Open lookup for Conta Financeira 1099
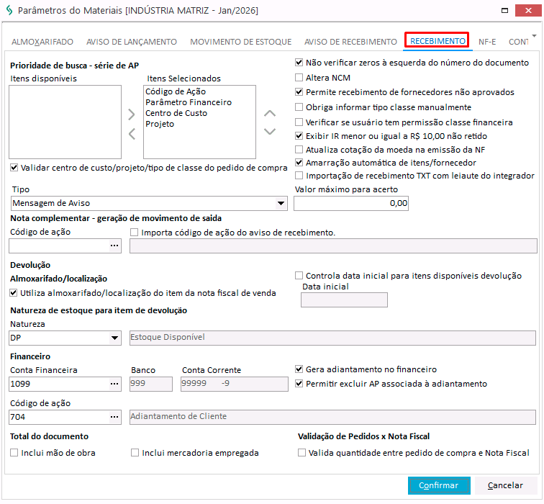The width and height of the screenshot is (544, 504). pos(114,384)
